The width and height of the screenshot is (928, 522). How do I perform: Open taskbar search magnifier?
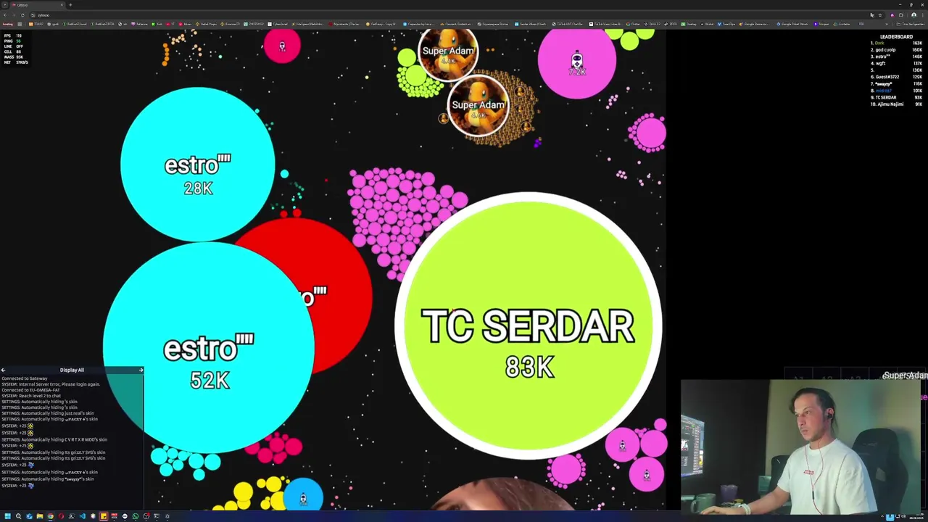click(18, 516)
